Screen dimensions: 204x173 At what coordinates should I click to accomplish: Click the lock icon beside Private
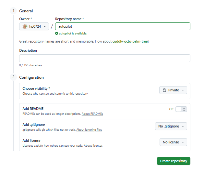click(164, 90)
